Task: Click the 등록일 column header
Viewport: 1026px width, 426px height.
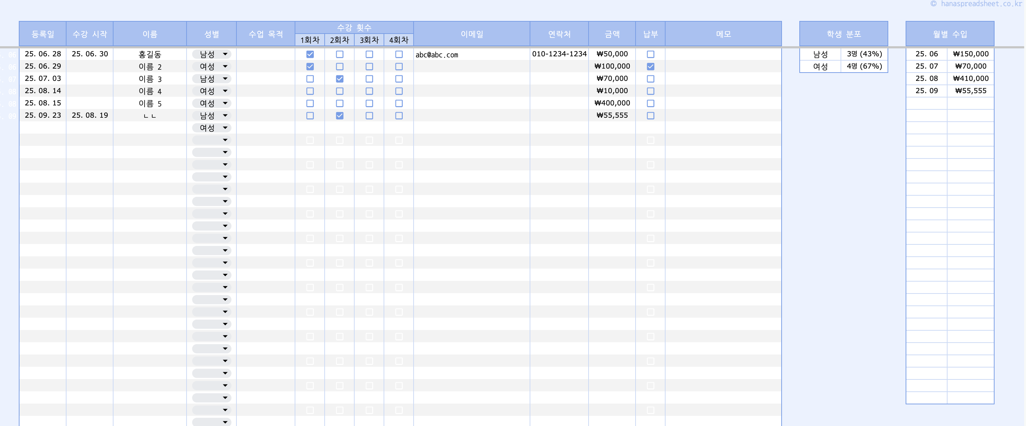Action: pos(43,34)
